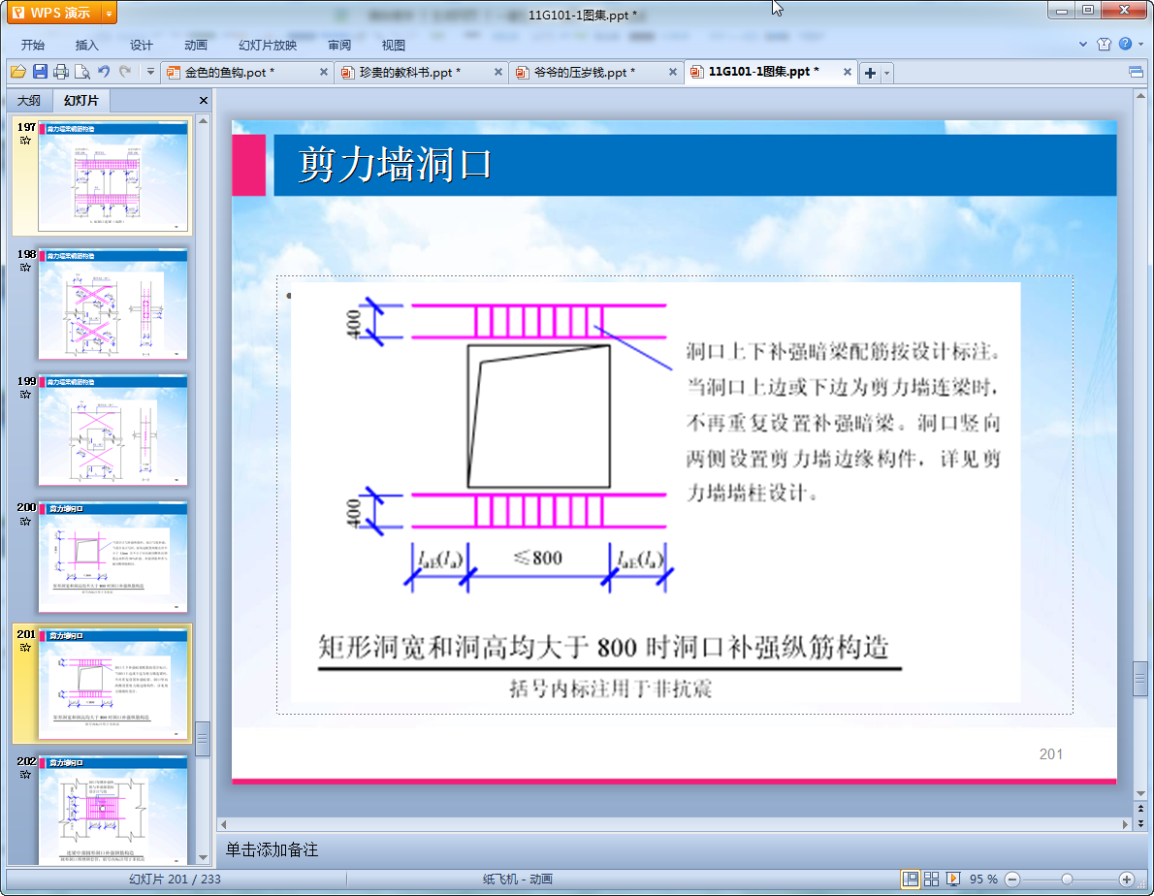Open the dropdown next to new tab button
This screenshot has width=1154, height=896.
coord(886,73)
